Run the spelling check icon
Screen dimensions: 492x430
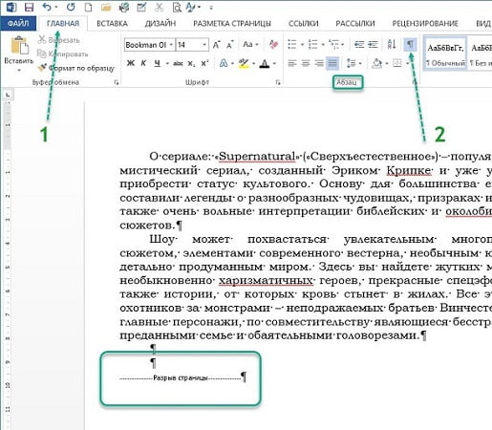192,7
